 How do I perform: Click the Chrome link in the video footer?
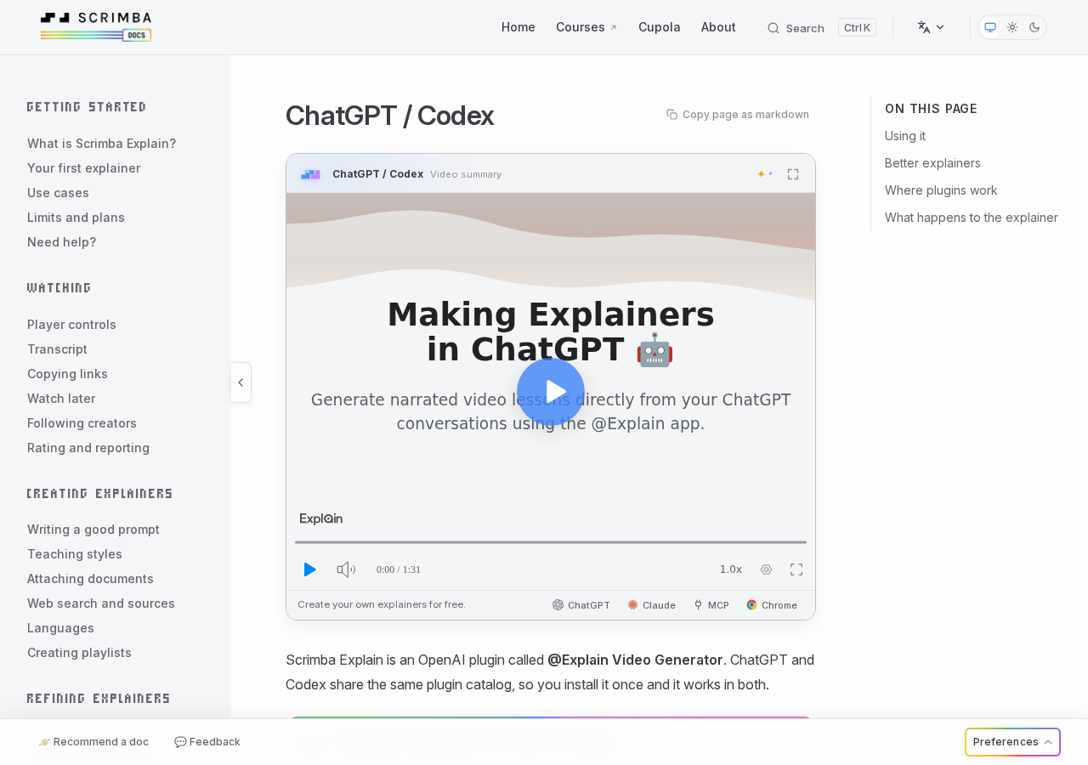(x=772, y=605)
